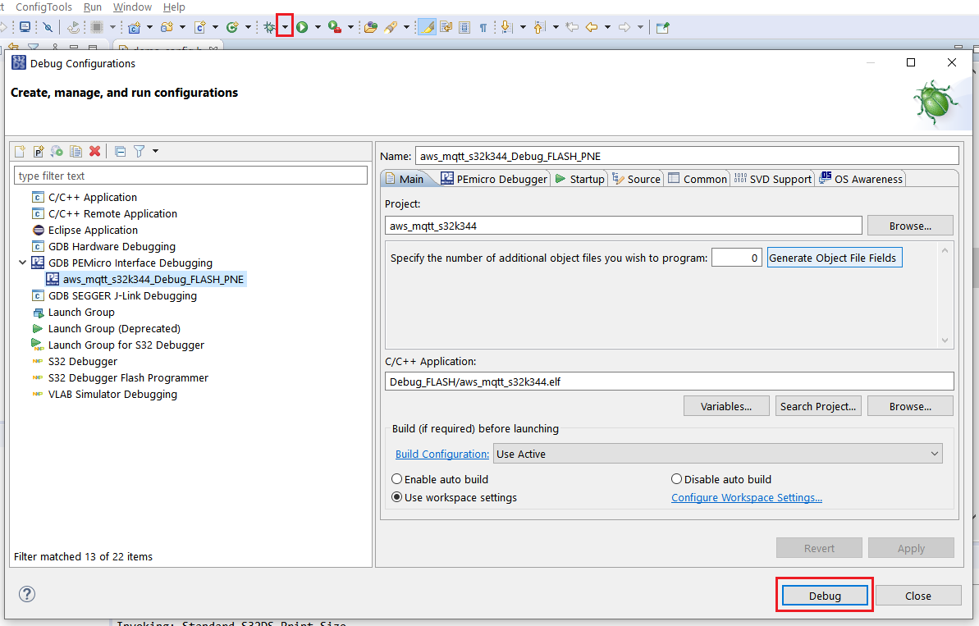Click the filter funnel icon
This screenshot has width=979, height=626.
point(139,151)
